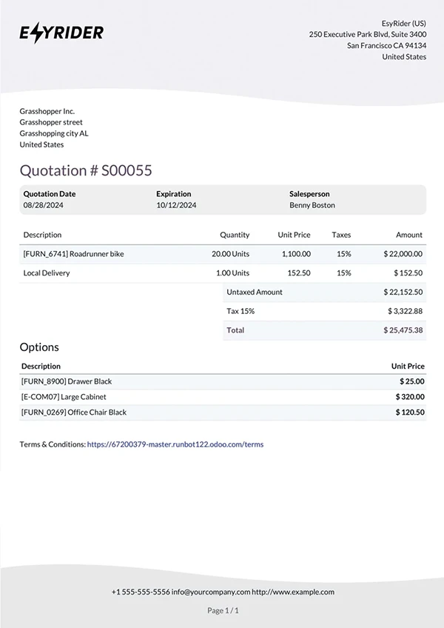444x628 pixels.
Task: Click the Untaxed Amount value $ 22,152.50
Action: [x=403, y=293]
